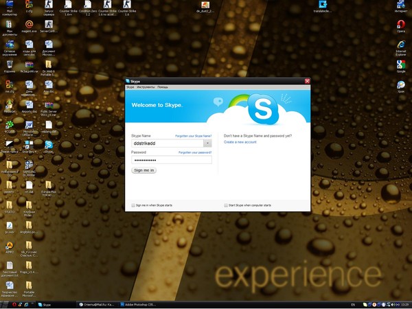
Task: Click the EN language indicator in tray
Action: coord(353,305)
